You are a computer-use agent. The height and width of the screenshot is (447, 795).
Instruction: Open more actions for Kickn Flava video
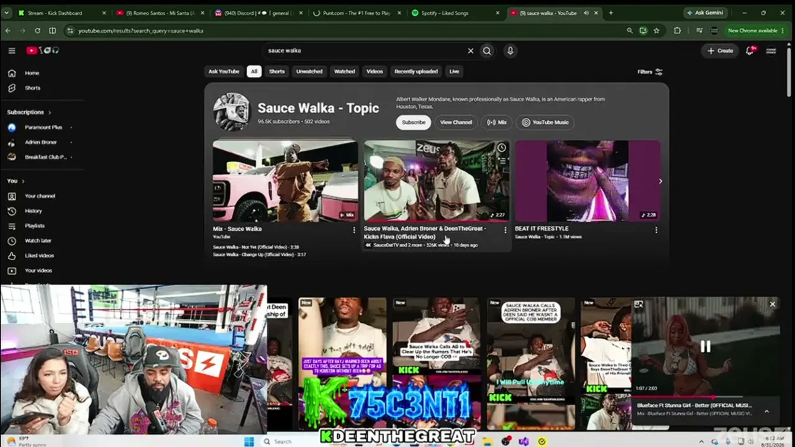pyautogui.click(x=505, y=230)
